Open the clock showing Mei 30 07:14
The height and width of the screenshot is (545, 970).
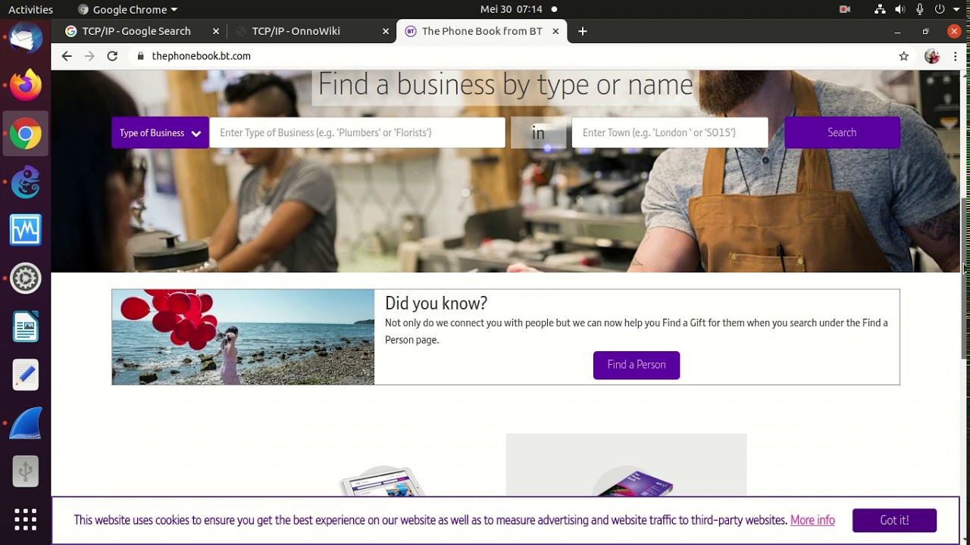512,9
